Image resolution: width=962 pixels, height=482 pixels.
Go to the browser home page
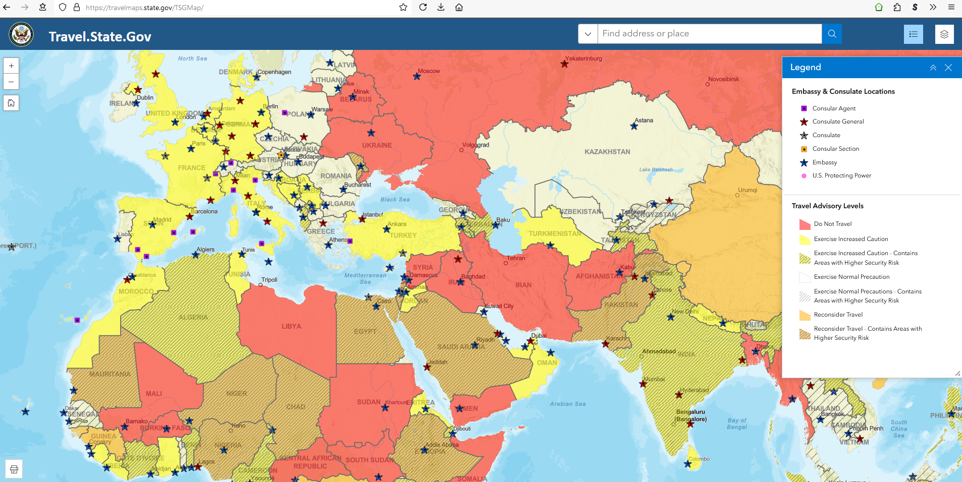(x=459, y=8)
